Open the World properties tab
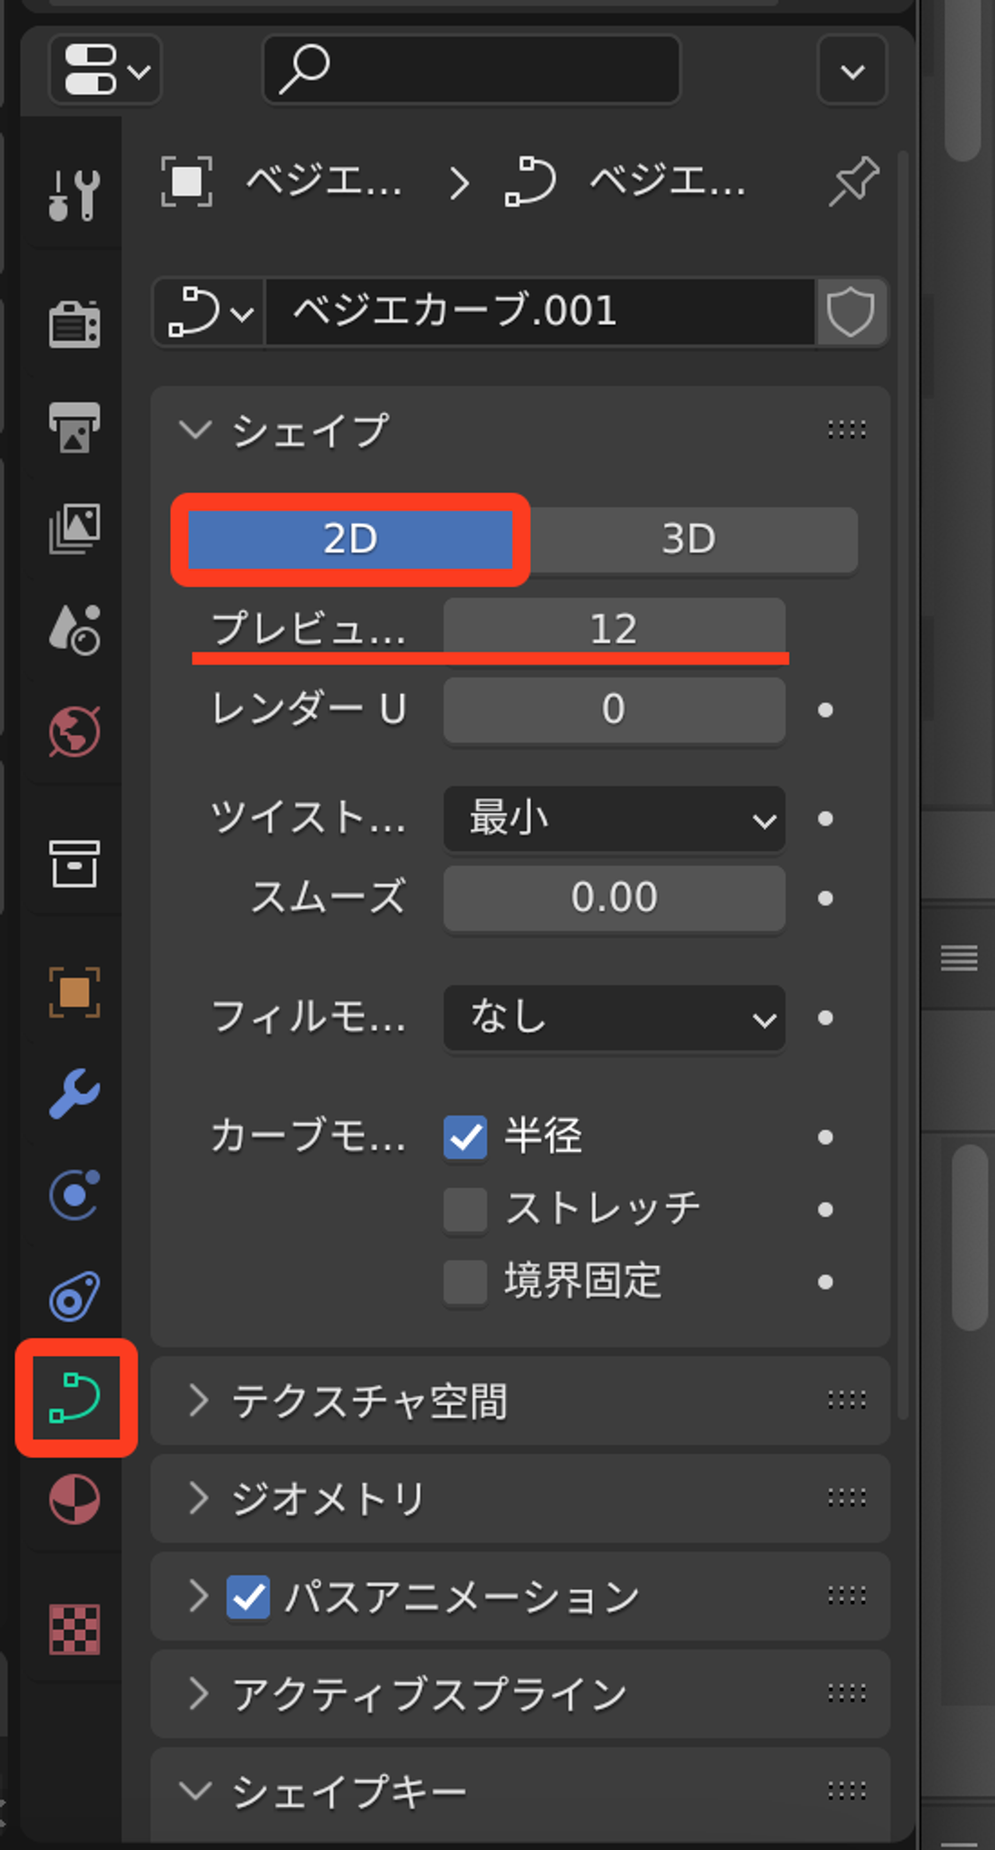Screen dimensions: 995x1850 pyautogui.click(x=74, y=730)
